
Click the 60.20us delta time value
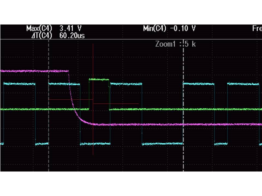(72, 35)
